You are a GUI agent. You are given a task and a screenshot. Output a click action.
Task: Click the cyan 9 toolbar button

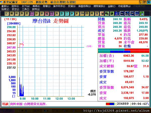pos(72,14)
